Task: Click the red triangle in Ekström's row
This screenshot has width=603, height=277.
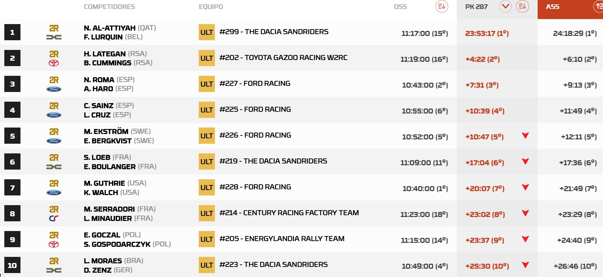Action: [525, 135]
